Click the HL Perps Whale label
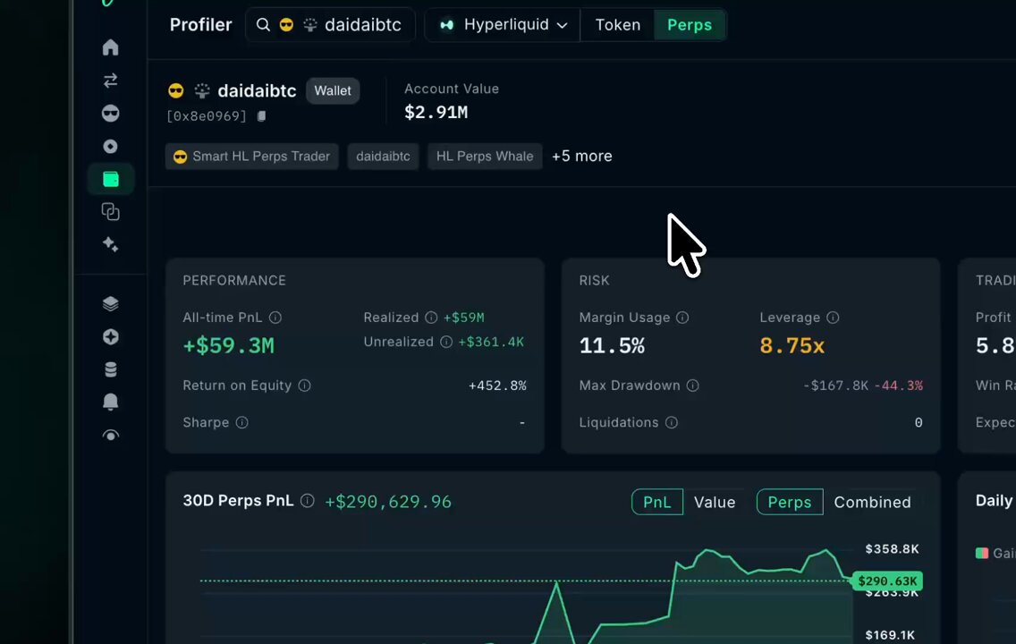Image resolution: width=1016 pixels, height=644 pixels. point(485,157)
